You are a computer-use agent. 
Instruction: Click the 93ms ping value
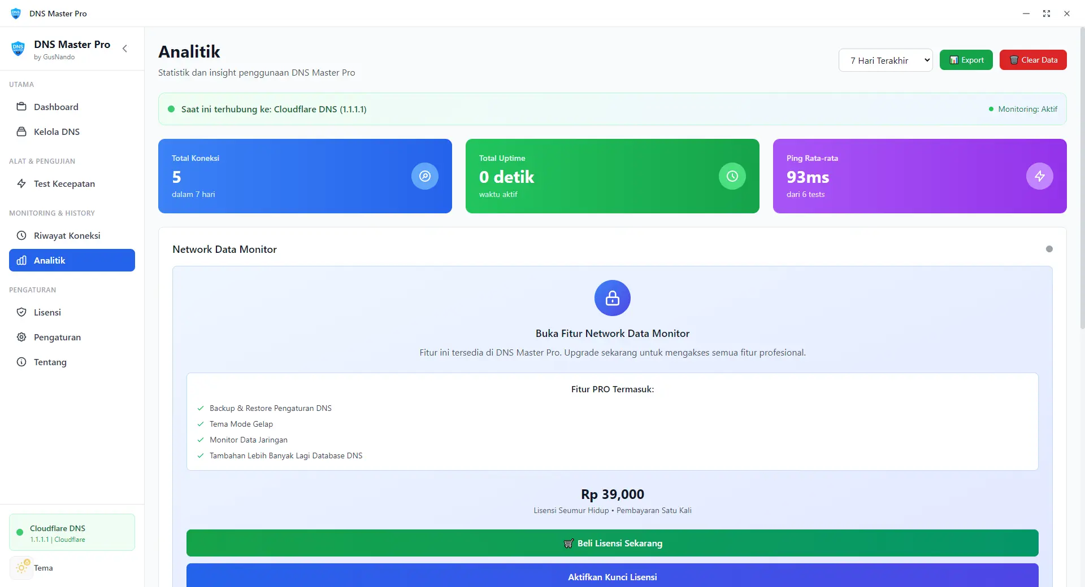(808, 177)
